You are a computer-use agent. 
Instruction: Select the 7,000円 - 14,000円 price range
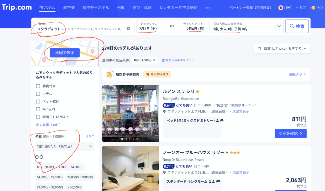pyautogui.click(x=71, y=167)
